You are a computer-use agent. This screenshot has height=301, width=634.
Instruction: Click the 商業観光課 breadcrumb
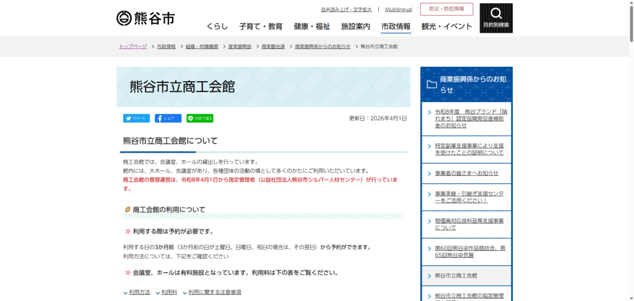[x=273, y=46]
